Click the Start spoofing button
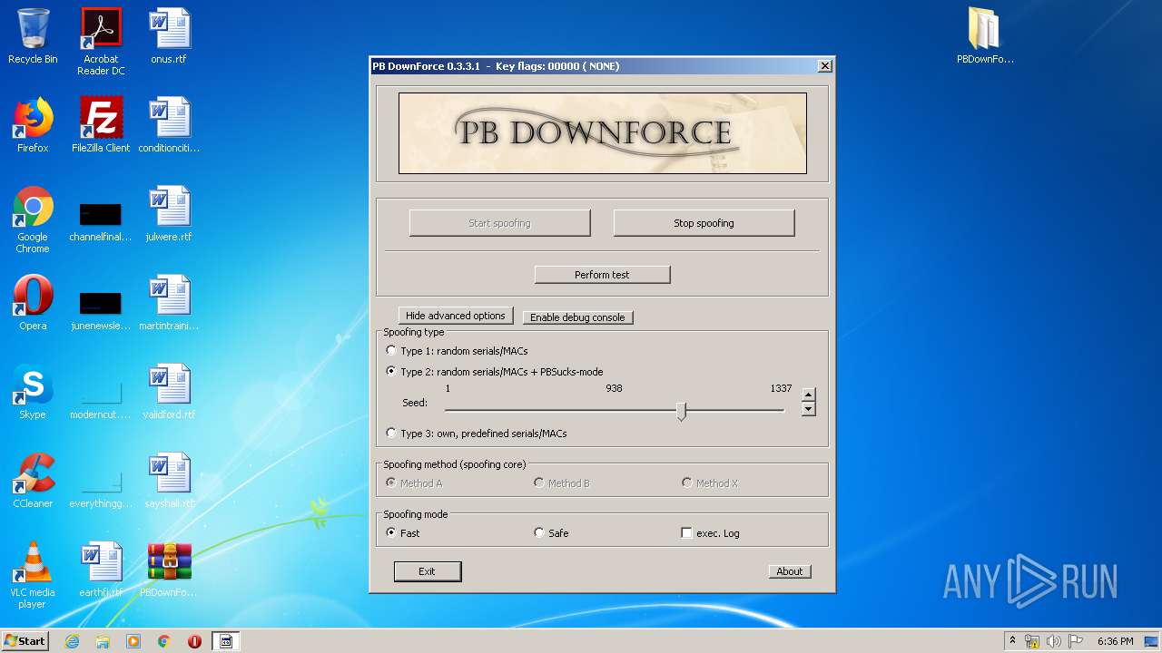Image resolution: width=1162 pixels, height=653 pixels. coord(499,223)
